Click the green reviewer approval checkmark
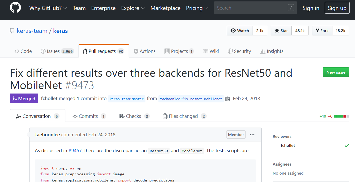Screen dimensions: 355x182 (347, 146)
